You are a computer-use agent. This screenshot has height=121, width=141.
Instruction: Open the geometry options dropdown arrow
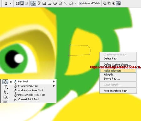[76, 3]
